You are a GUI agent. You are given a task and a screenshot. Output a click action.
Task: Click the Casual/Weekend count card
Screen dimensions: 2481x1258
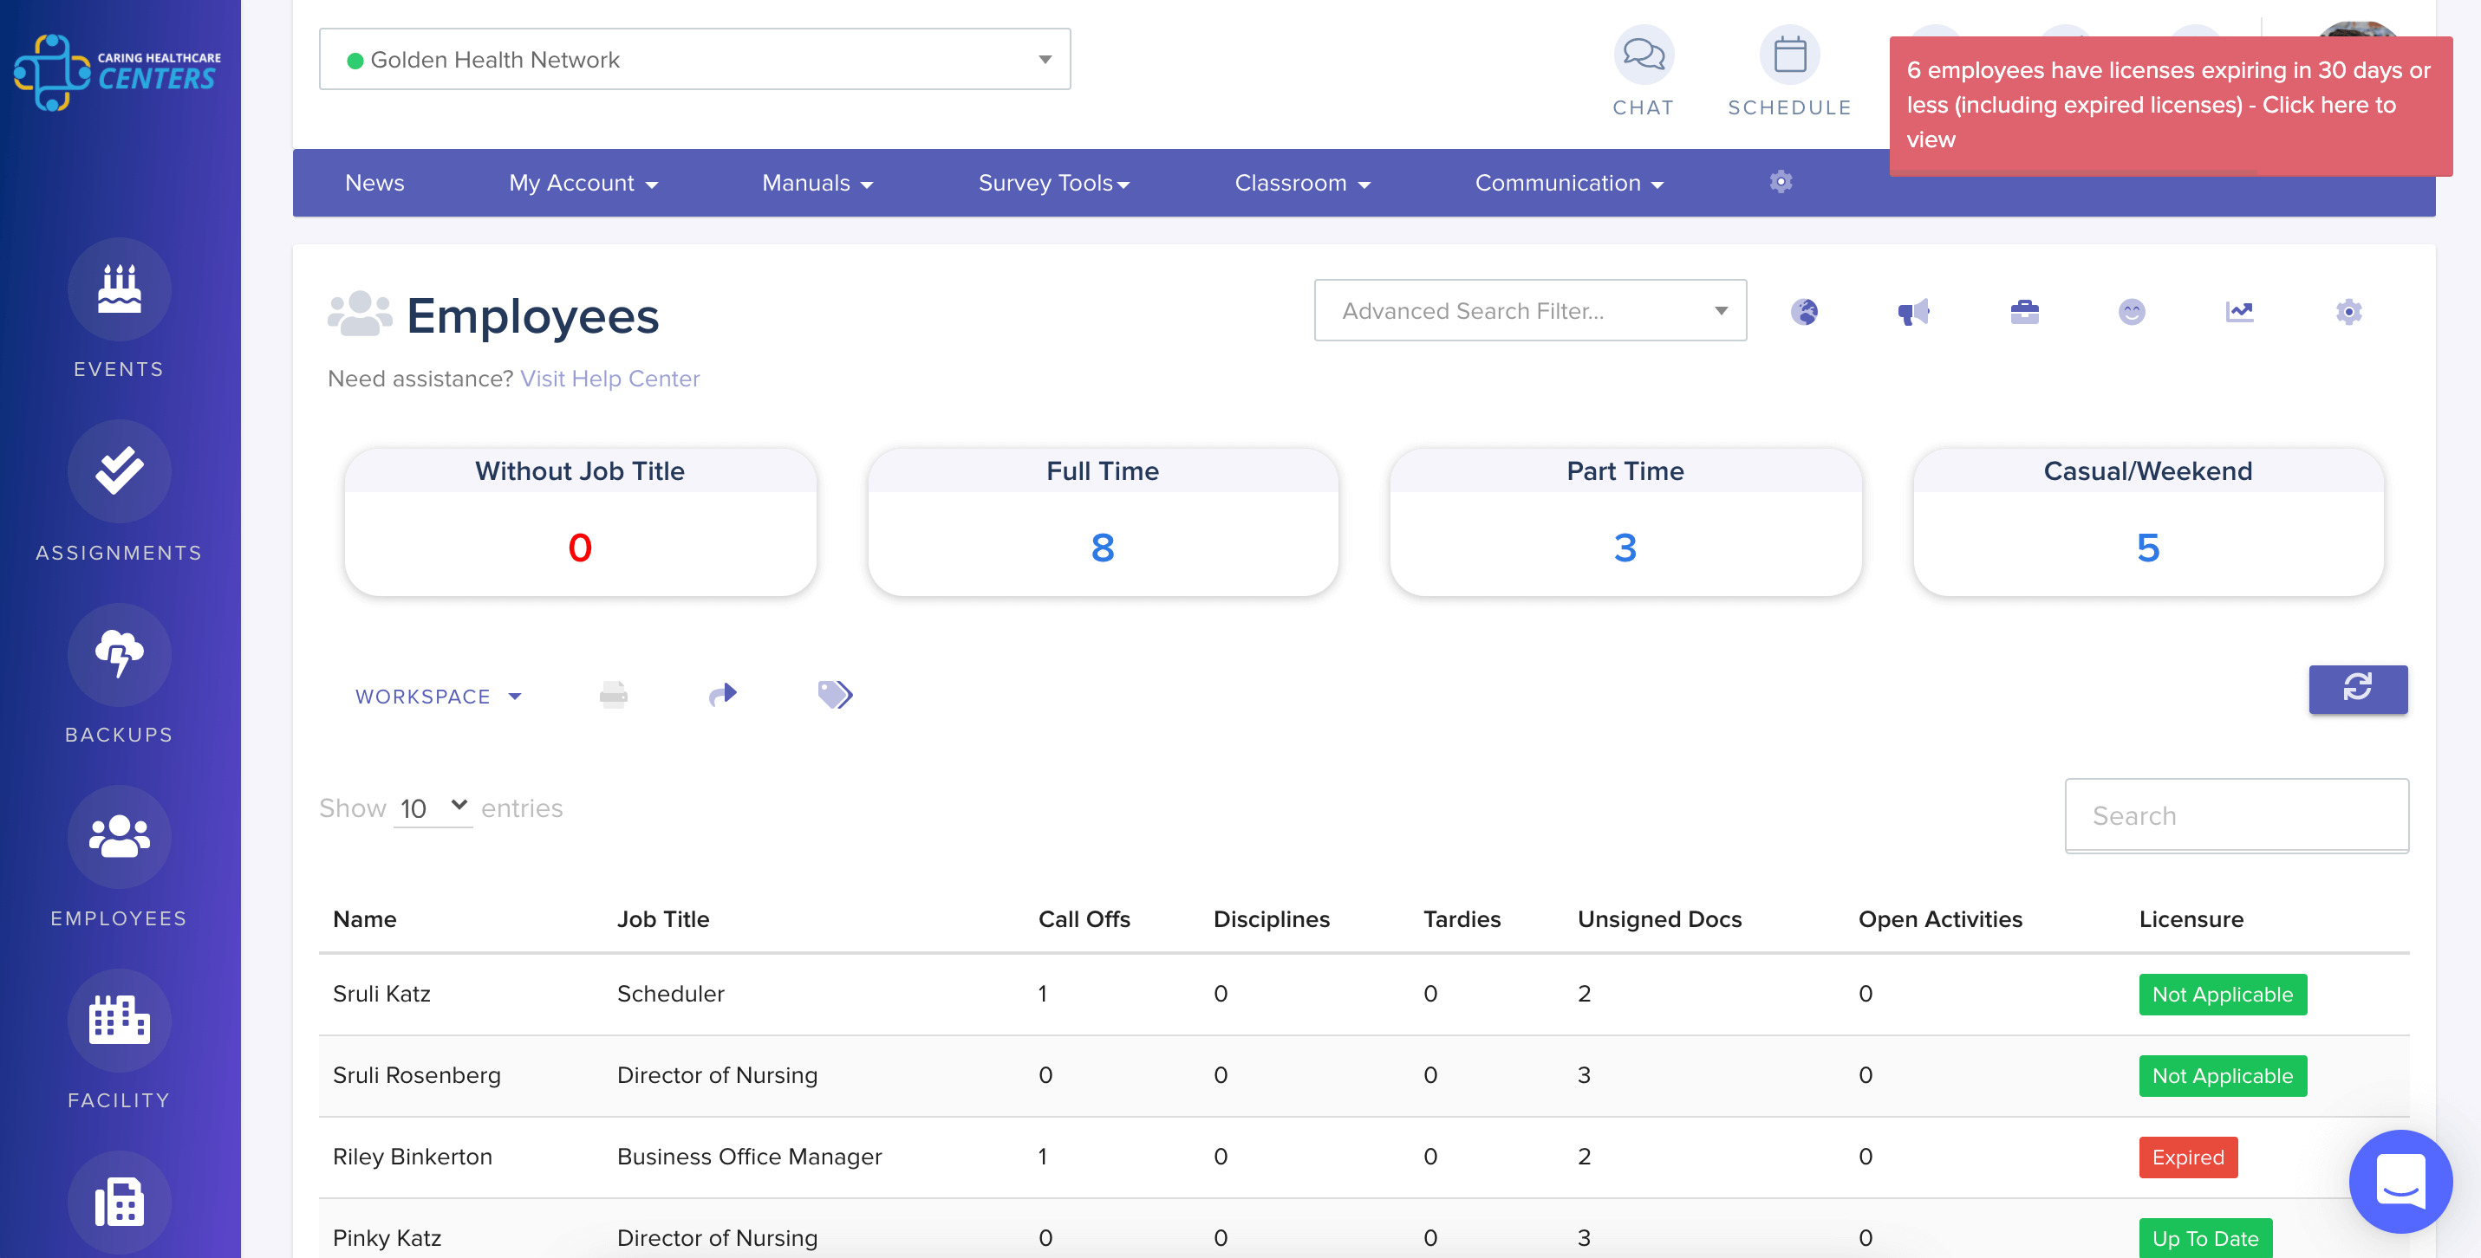coord(2148,522)
